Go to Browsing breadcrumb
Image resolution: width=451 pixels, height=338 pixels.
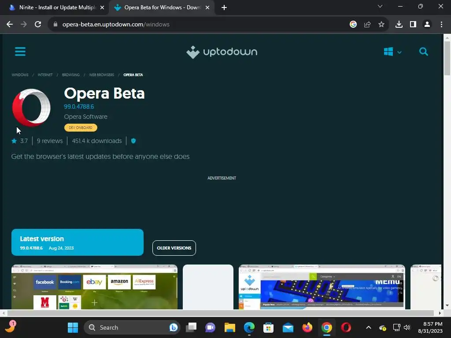[x=71, y=75]
